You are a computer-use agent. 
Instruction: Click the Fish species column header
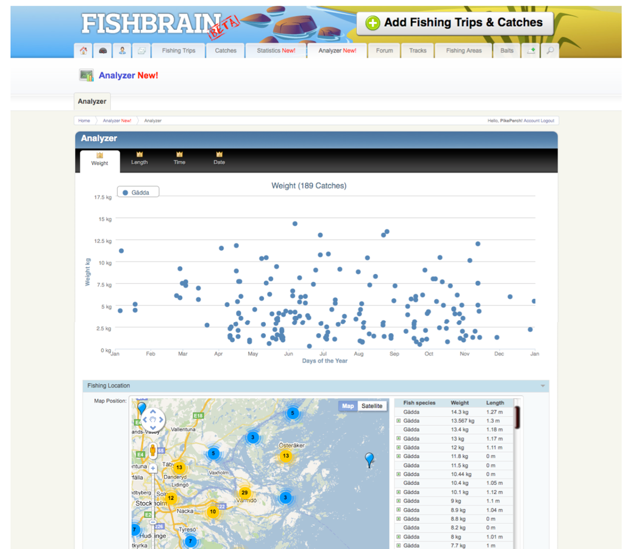click(419, 403)
